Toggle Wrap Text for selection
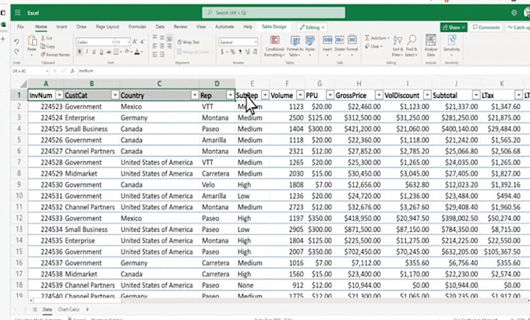The width and height of the screenshot is (530, 320). [x=189, y=42]
